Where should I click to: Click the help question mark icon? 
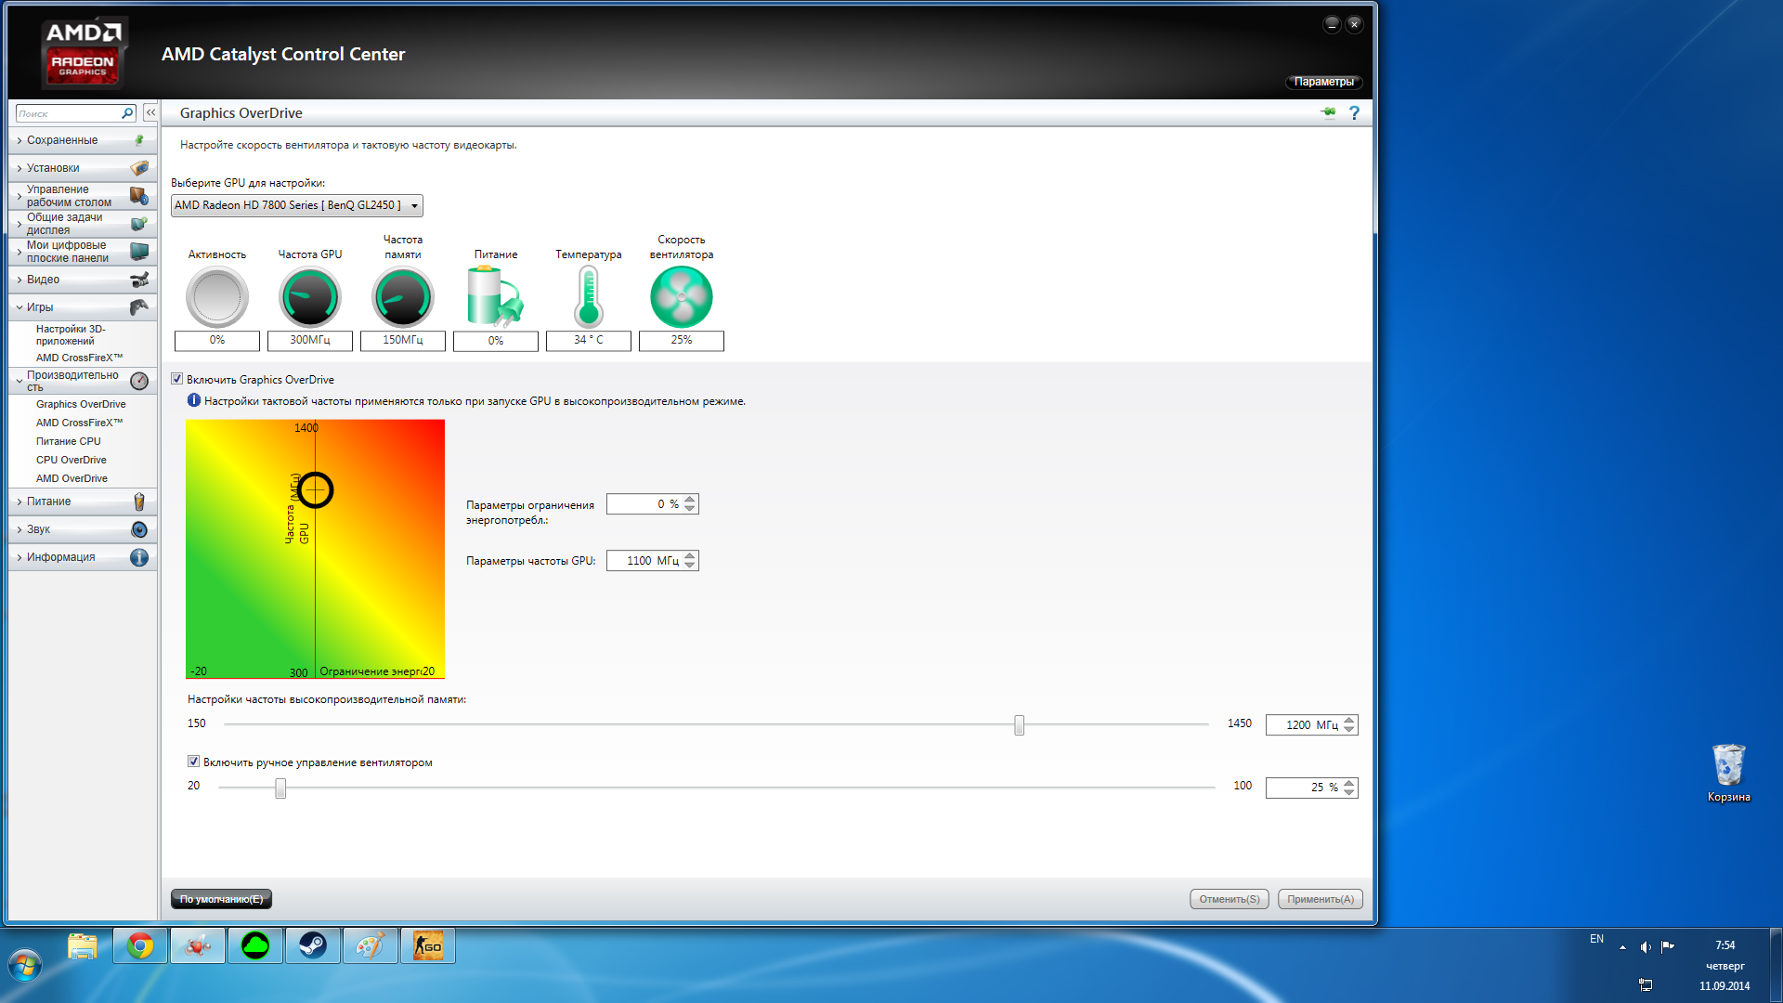click(1354, 112)
